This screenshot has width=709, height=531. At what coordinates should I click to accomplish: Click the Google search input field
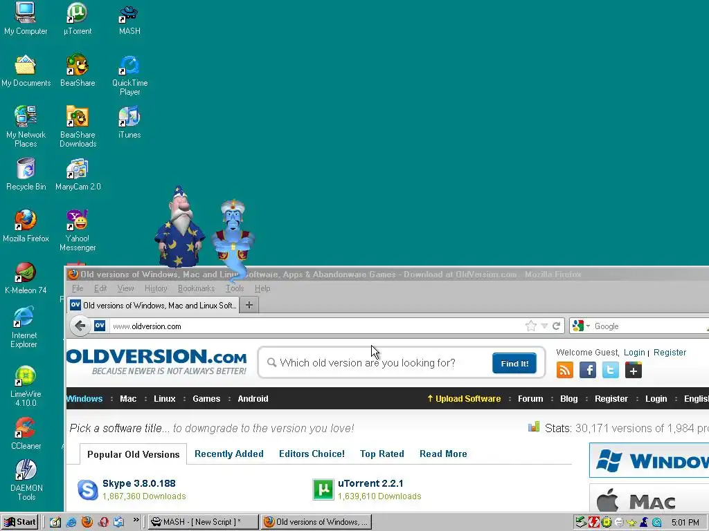[x=650, y=326]
